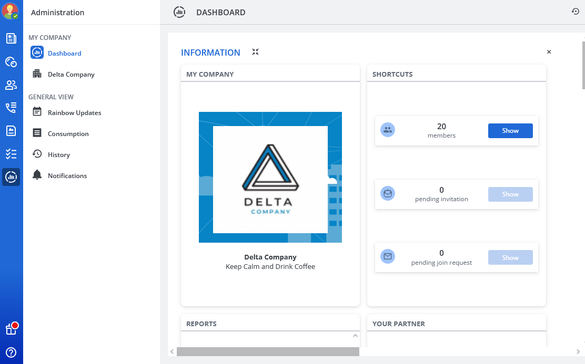This screenshot has width=585, height=364.
Task: Select Delta Company in the menu
Action: tap(71, 75)
